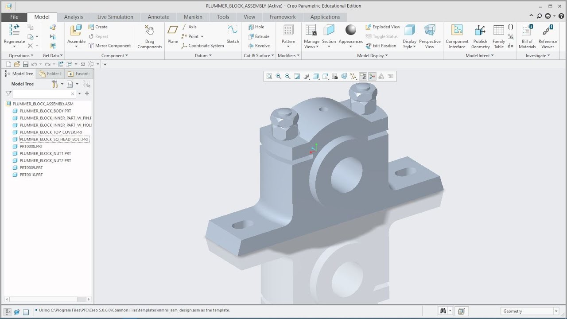The width and height of the screenshot is (567, 319).
Task: Click the Repaint icon in the graphics toolbar
Action: pyautogui.click(x=297, y=76)
